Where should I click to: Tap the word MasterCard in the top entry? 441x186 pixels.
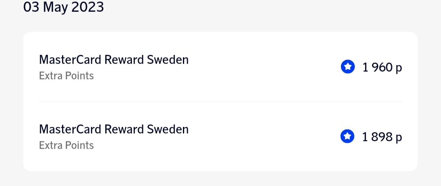[x=70, y=60]
